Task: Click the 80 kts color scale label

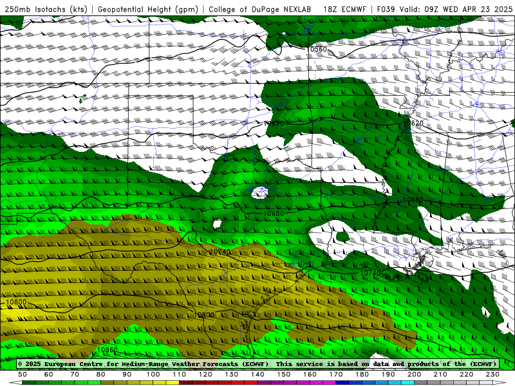Action: (101, 374)
